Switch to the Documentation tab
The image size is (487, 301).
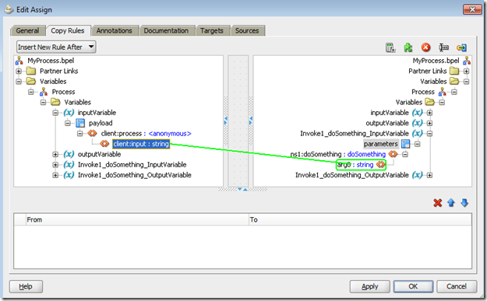(x=166, y=30)
